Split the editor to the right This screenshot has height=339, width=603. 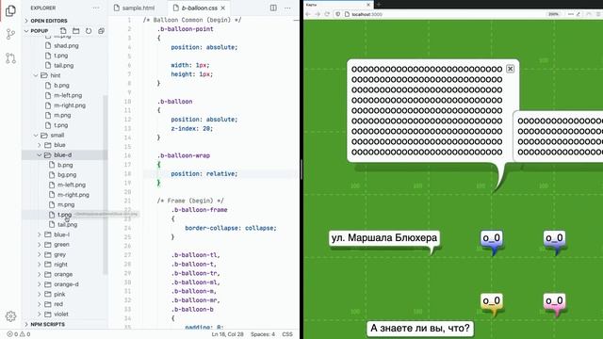click(x=273, y=8)
